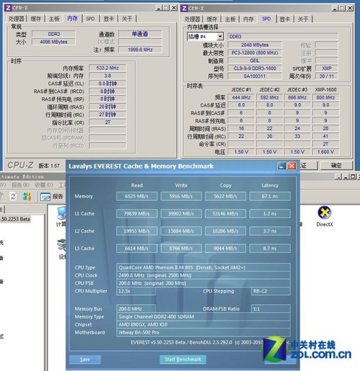The height and width of the screenshot is (371, 360).
Task: Click the computer icon in EVEREST main window
Action: 61,213
